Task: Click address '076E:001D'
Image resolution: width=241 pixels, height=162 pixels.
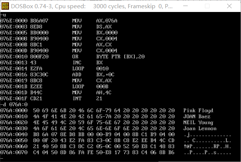Action: pyautogui.click(x=14, y=92)
